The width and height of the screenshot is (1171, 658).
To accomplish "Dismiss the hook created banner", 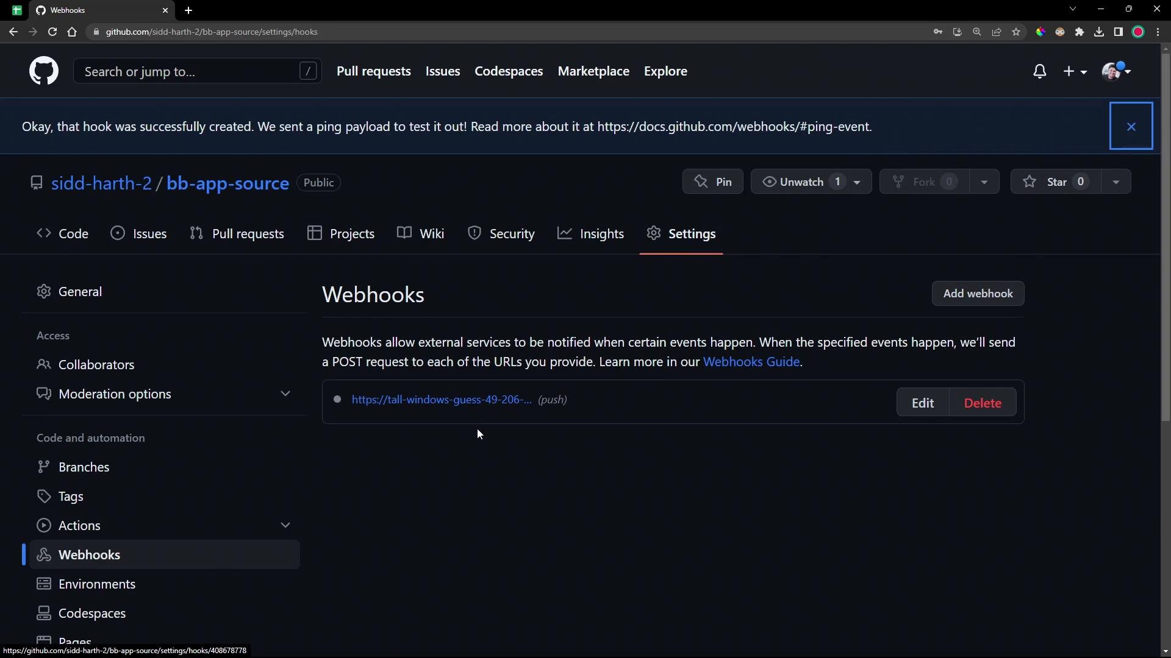I will tap(1131, 126).
